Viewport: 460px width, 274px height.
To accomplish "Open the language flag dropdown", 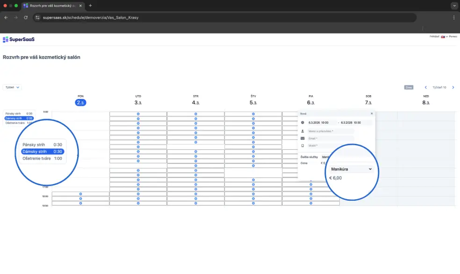I will click(444, 36).
